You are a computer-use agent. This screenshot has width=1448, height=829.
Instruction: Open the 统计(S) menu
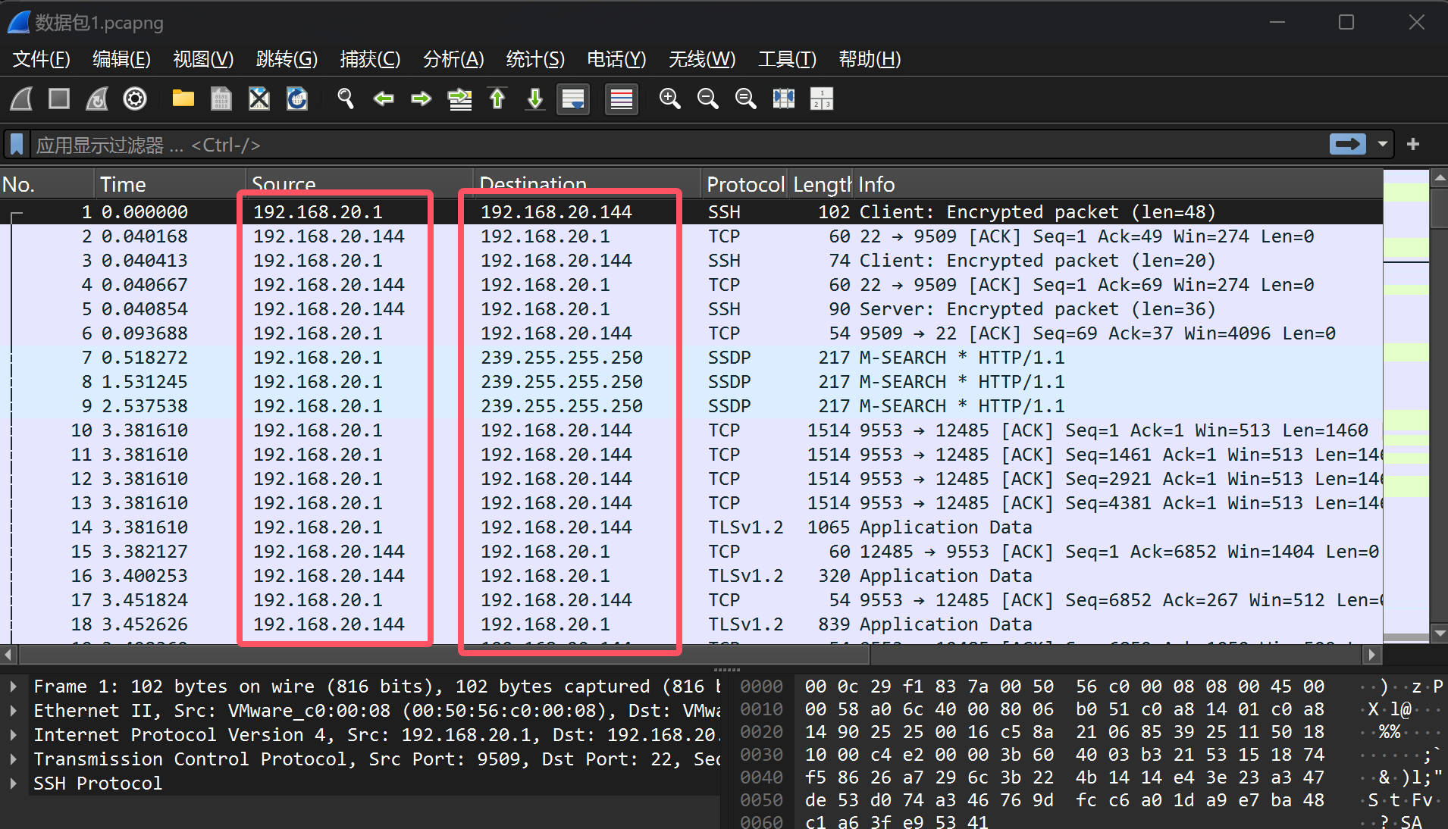534,59
